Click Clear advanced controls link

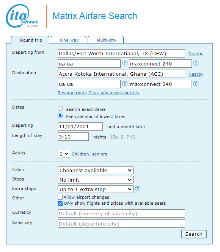[x=114, y=93]
